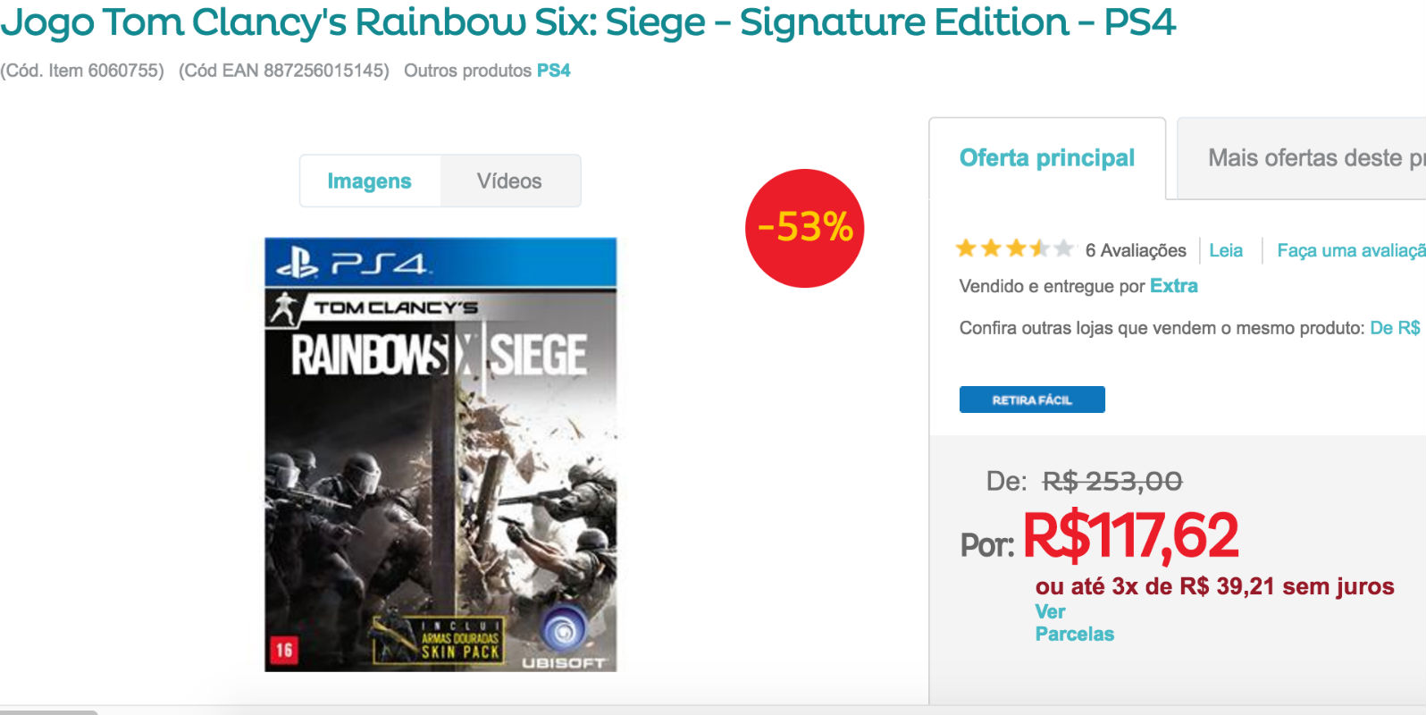Open the Extra seller link

click(x=1173, y=286)
